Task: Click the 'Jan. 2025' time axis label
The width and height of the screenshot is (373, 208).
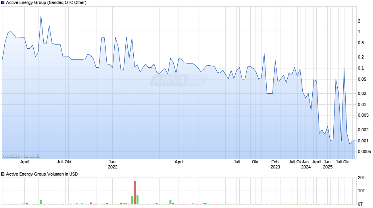Action: [327, 165]
